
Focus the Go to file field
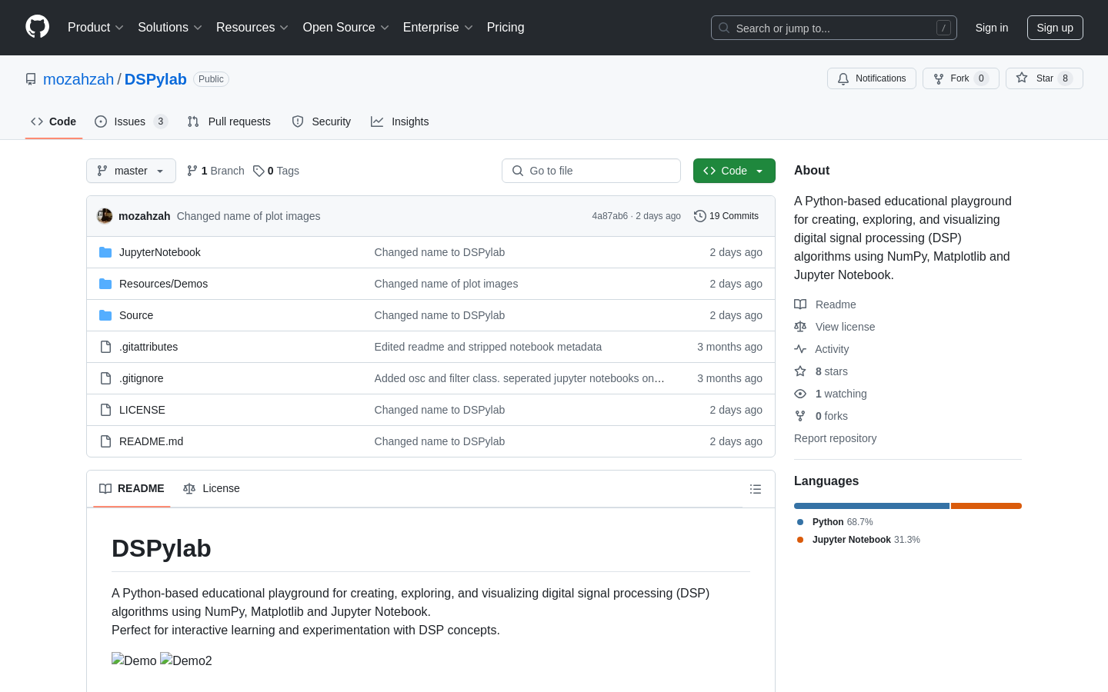[591, 171]
